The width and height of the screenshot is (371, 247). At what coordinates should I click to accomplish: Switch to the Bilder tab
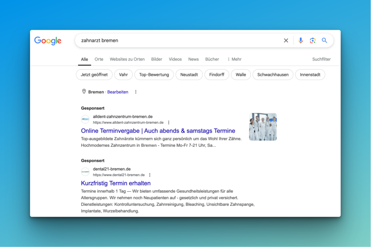pyautogui.click(x=157, y=59)
